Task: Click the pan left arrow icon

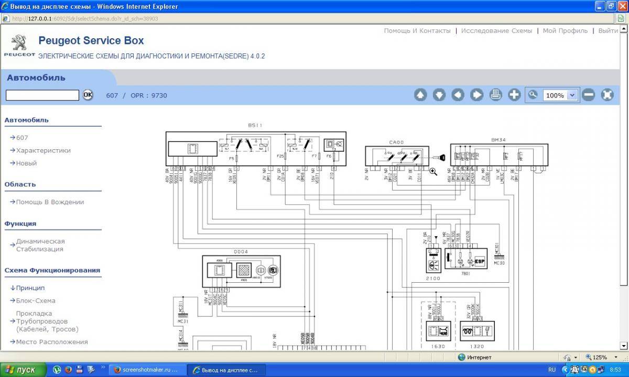Action: coord(458,95)
